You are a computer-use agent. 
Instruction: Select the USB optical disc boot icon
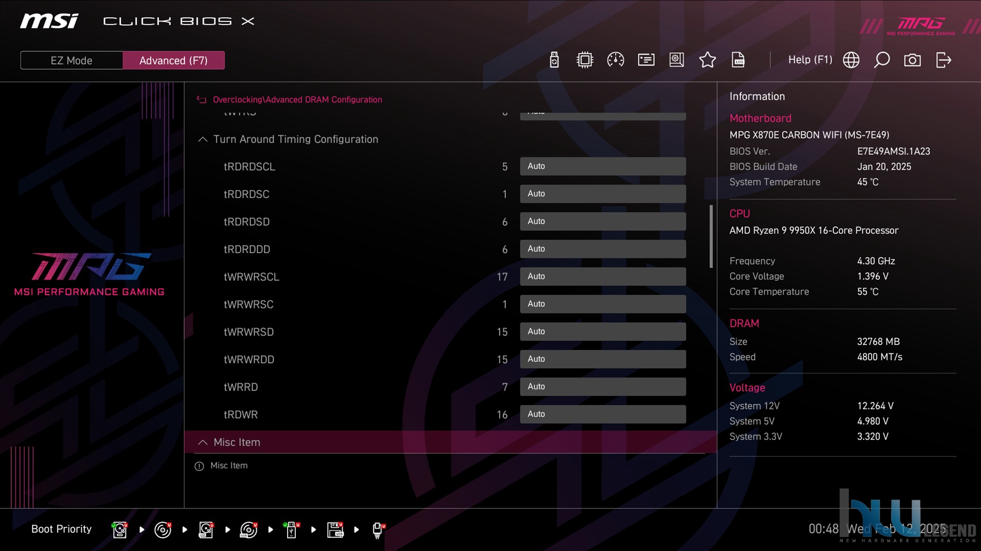pos(249,529)
